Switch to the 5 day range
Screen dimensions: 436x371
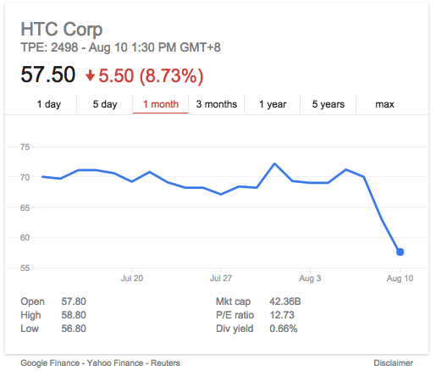105,104
